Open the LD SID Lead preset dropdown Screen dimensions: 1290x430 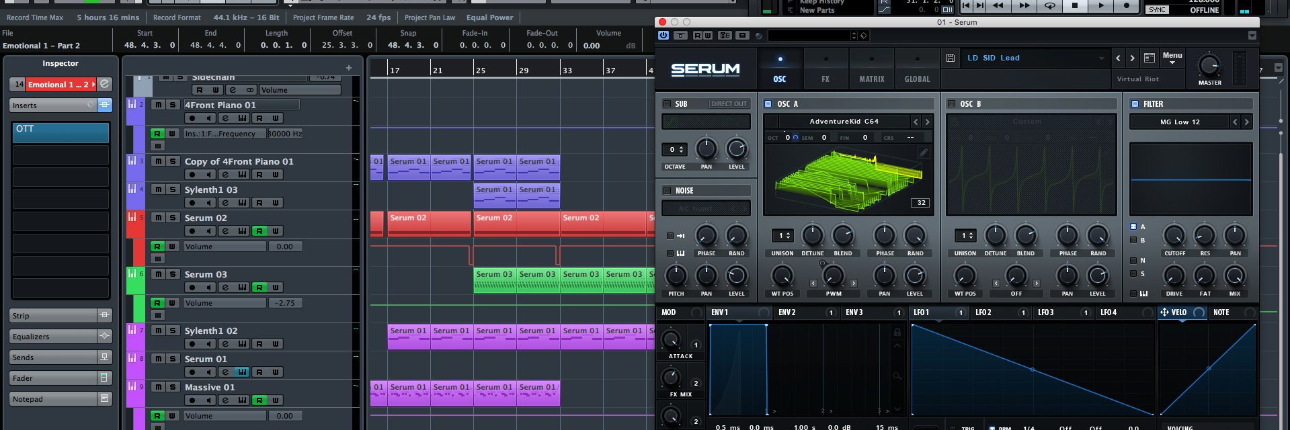click(1035, 58)
